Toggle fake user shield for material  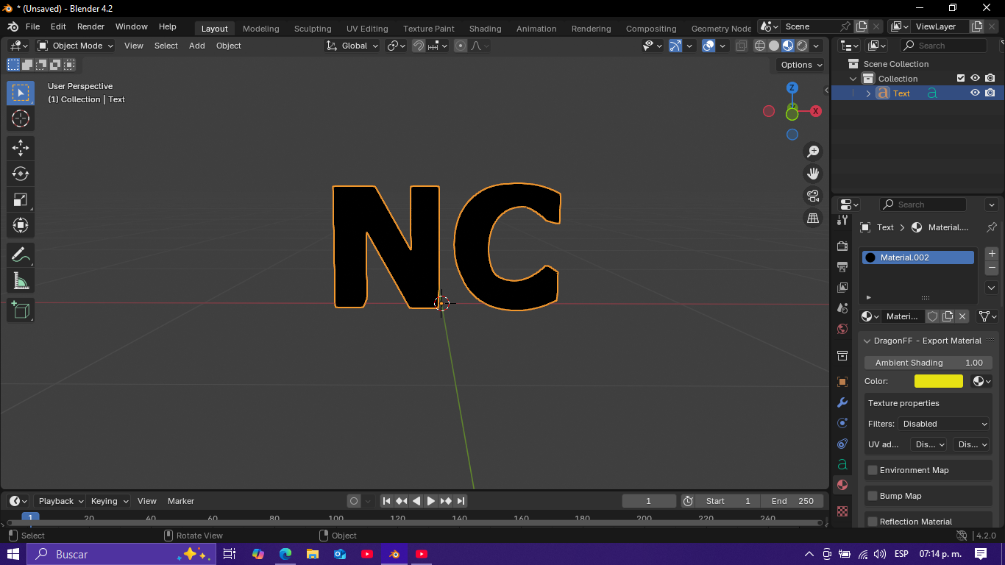coord(933,316)
